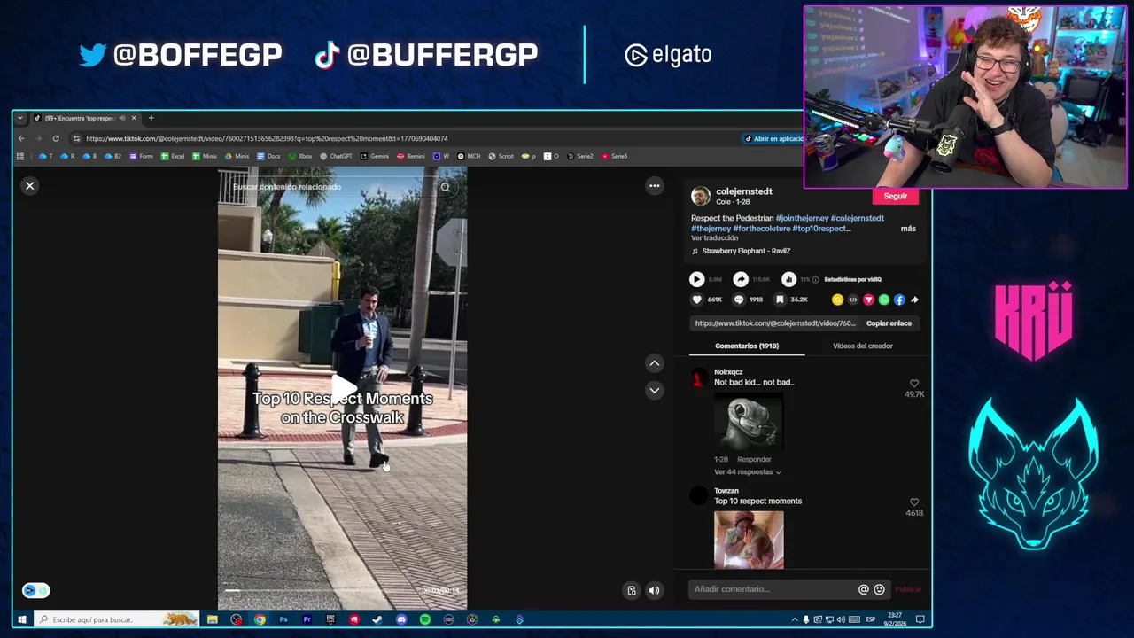
Task: Play the paused video with center play button
Action: (343, 387)
